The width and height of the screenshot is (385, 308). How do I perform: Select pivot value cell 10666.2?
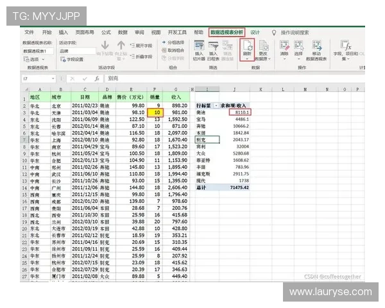[235, 126]
